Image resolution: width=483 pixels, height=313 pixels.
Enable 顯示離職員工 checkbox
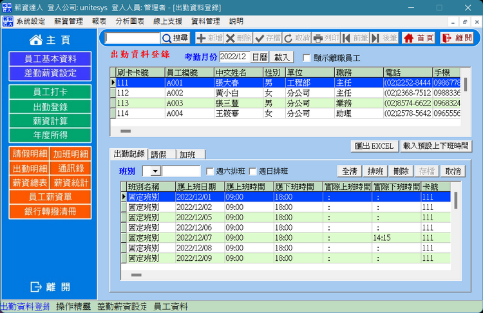coord(307,57)
